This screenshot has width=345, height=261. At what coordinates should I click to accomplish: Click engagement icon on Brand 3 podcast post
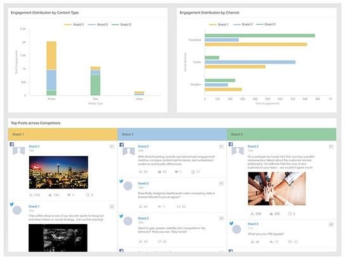coord(252,213)
